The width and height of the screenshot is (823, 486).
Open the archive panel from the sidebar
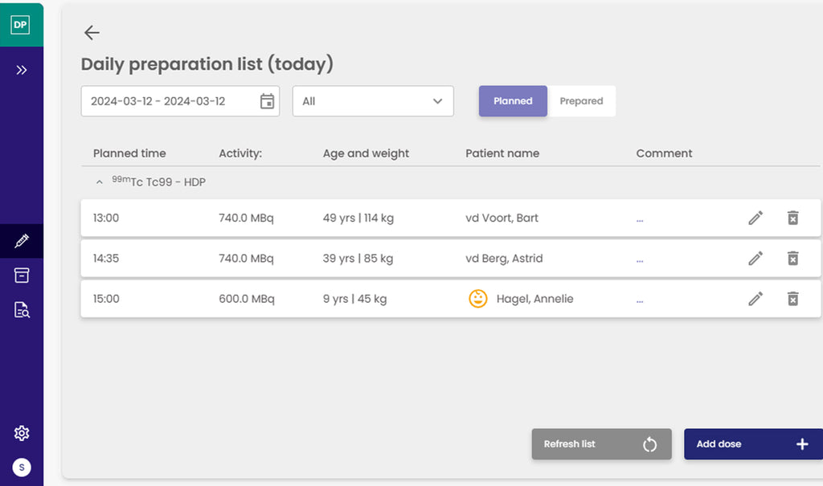[21, 276]
